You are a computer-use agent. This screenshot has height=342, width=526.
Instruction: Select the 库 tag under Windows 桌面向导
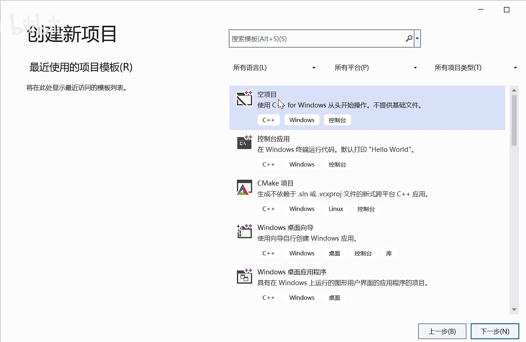[389, 253]
